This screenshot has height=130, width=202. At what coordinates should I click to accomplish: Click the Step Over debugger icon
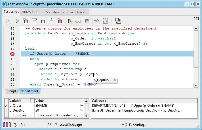point(34,21)
